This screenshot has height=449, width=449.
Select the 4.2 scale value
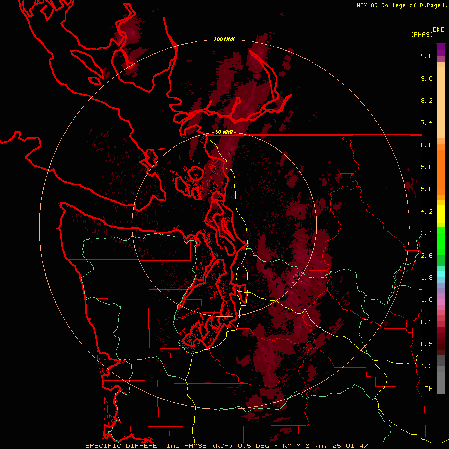[x=427, y=212]
